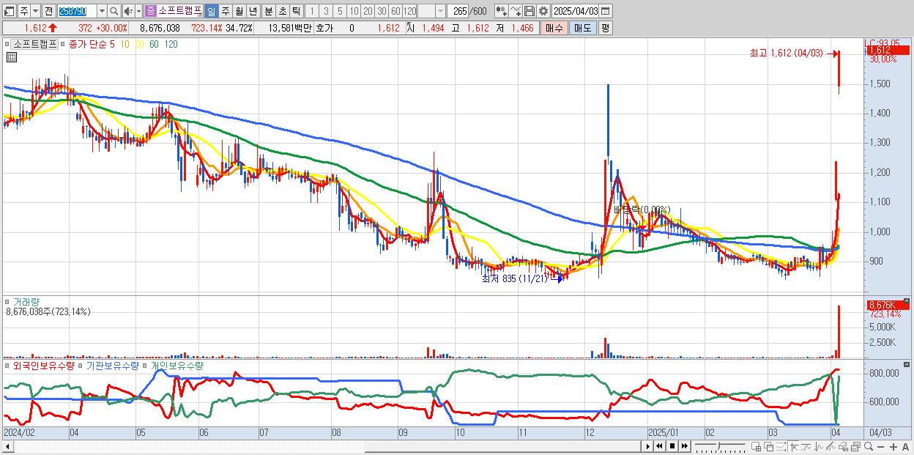Image resolution: width=914 pixels, height=455 pixels.
Task: Select the 5 interval button
Action: [340, 11]
